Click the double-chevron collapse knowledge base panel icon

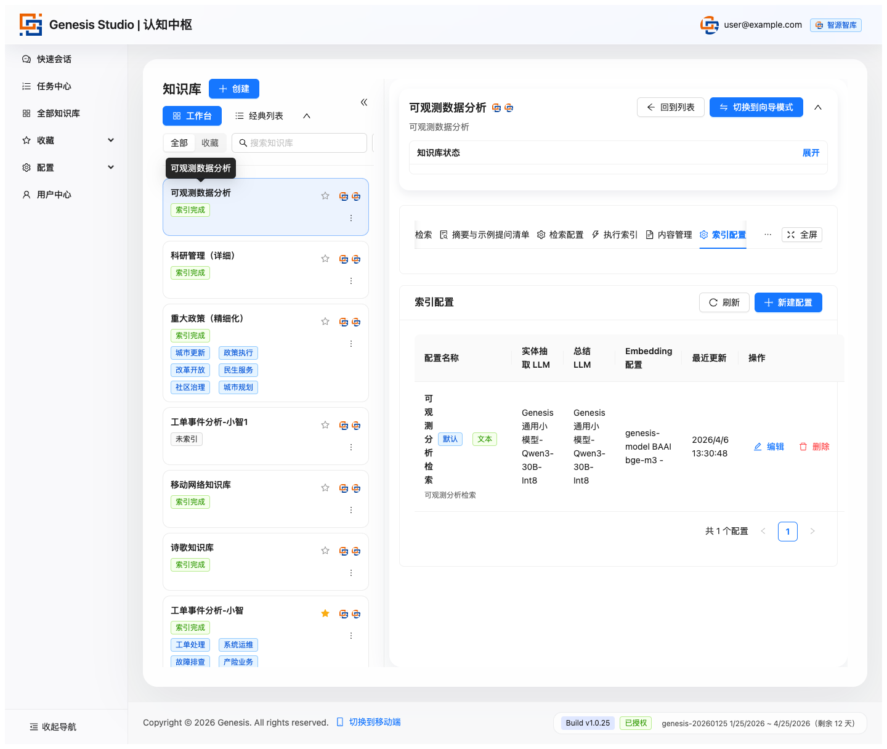(x=364, y=102)
